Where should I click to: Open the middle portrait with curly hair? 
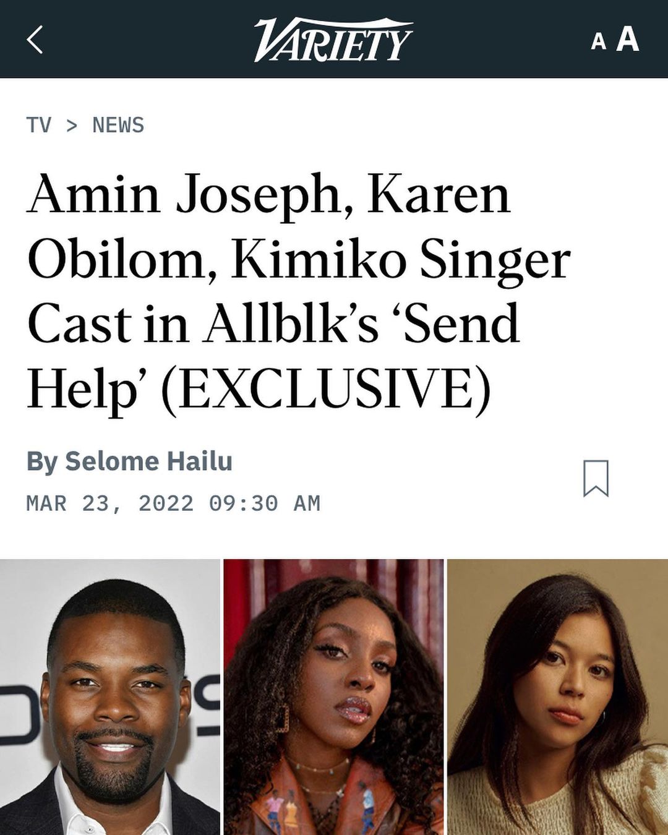tap(333, 697)
